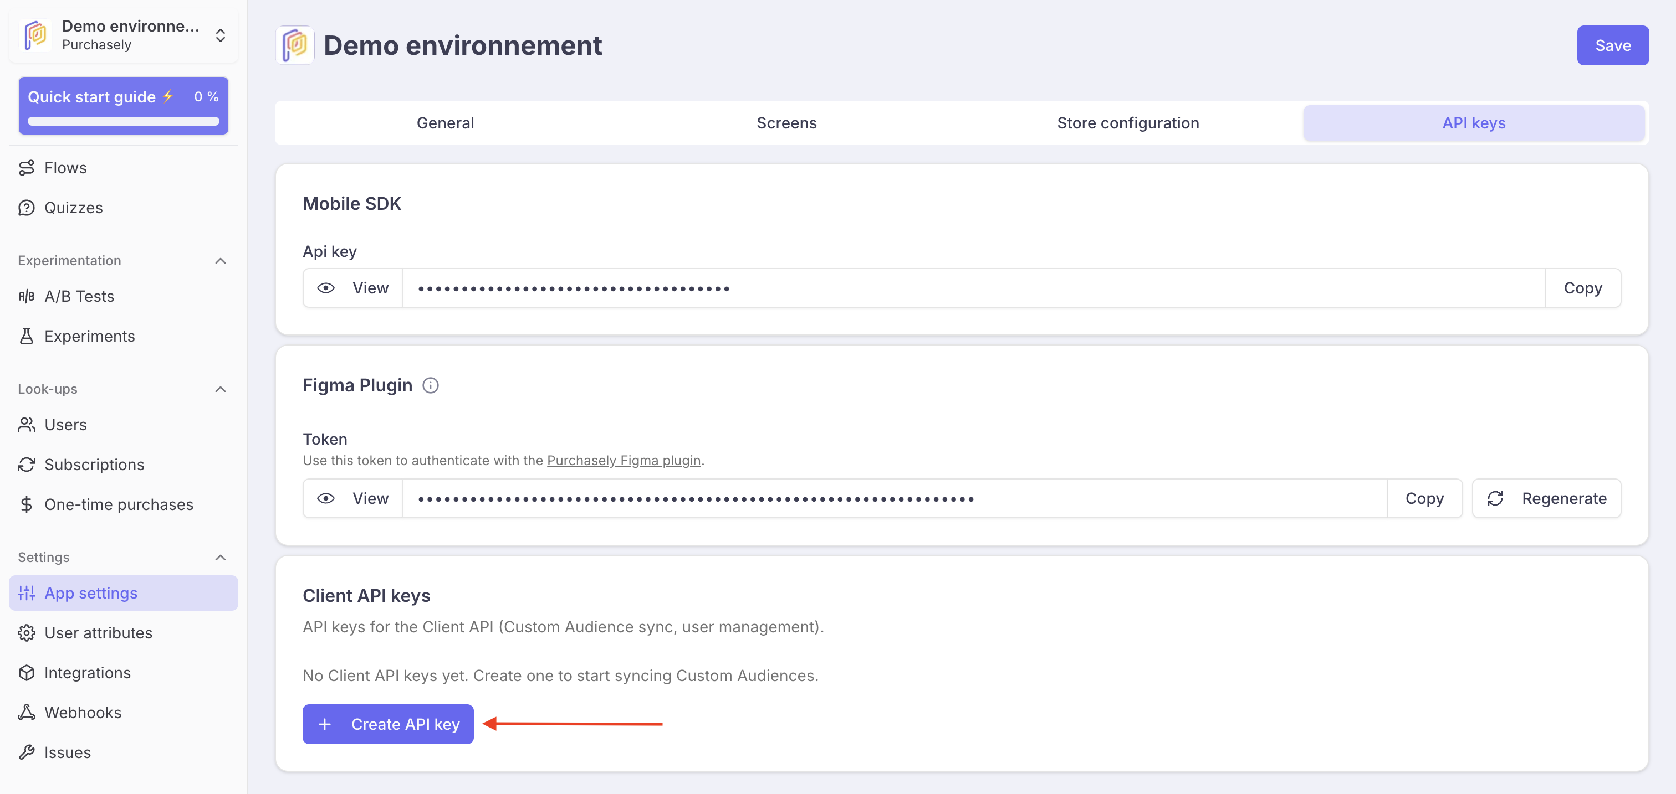Click the Experiments flask icon
This screenshot has height=794, width=1676.
[x=26, y=336]
